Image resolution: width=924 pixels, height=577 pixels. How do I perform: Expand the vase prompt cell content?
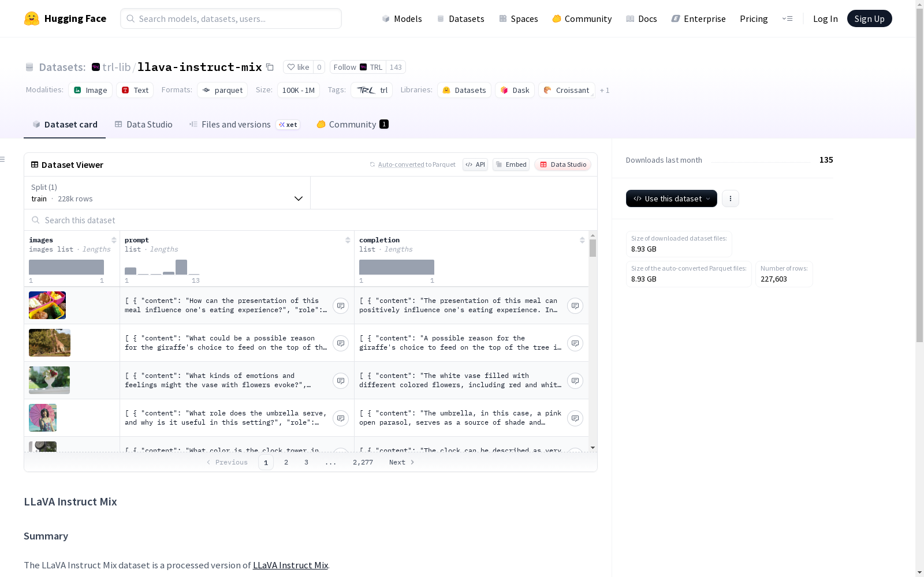tap(341, 381)
